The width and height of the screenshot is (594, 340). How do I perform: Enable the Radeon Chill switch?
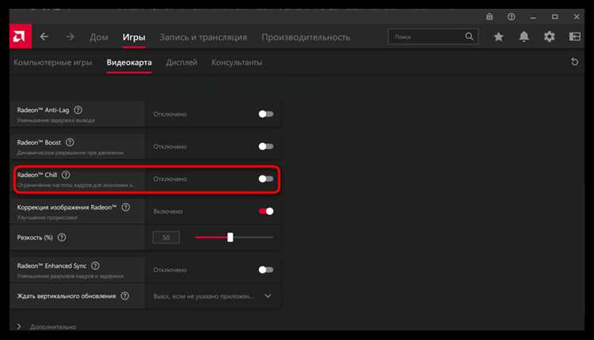[266, 179]
